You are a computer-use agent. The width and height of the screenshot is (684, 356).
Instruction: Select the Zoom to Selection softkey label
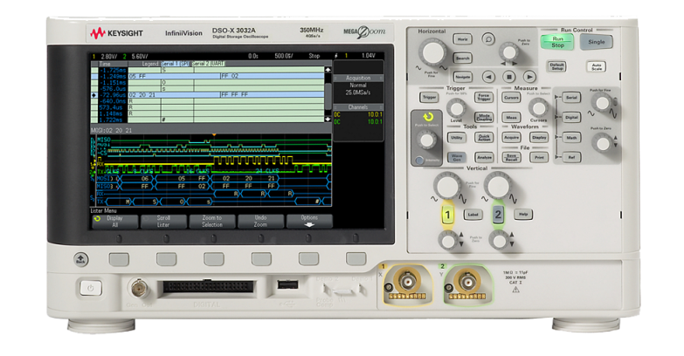(x=212, y=222)
